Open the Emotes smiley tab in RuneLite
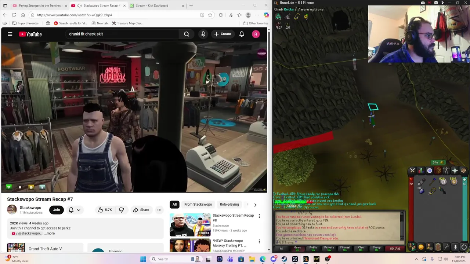 point(421,247)
